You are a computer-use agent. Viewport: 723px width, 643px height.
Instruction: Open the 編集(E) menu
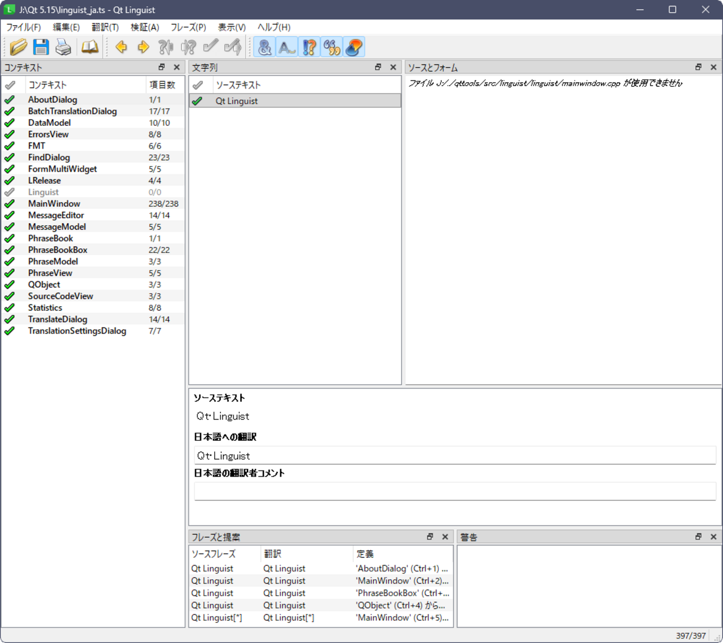click(x=66, y=27)
